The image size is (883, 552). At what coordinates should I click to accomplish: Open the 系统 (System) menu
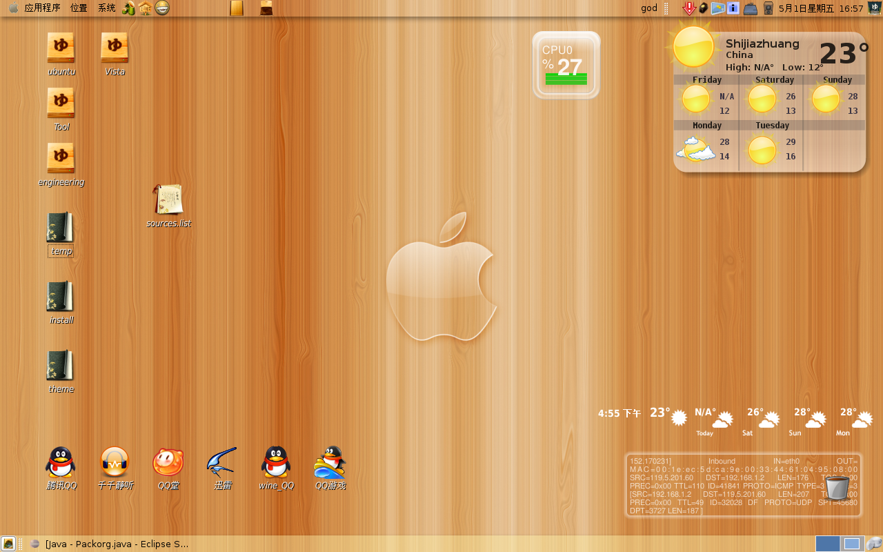click(106, 8)
